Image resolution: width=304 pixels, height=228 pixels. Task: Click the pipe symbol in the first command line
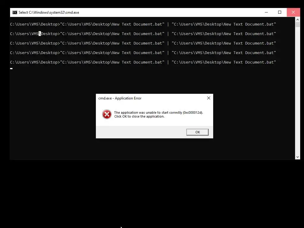[168, 24]
